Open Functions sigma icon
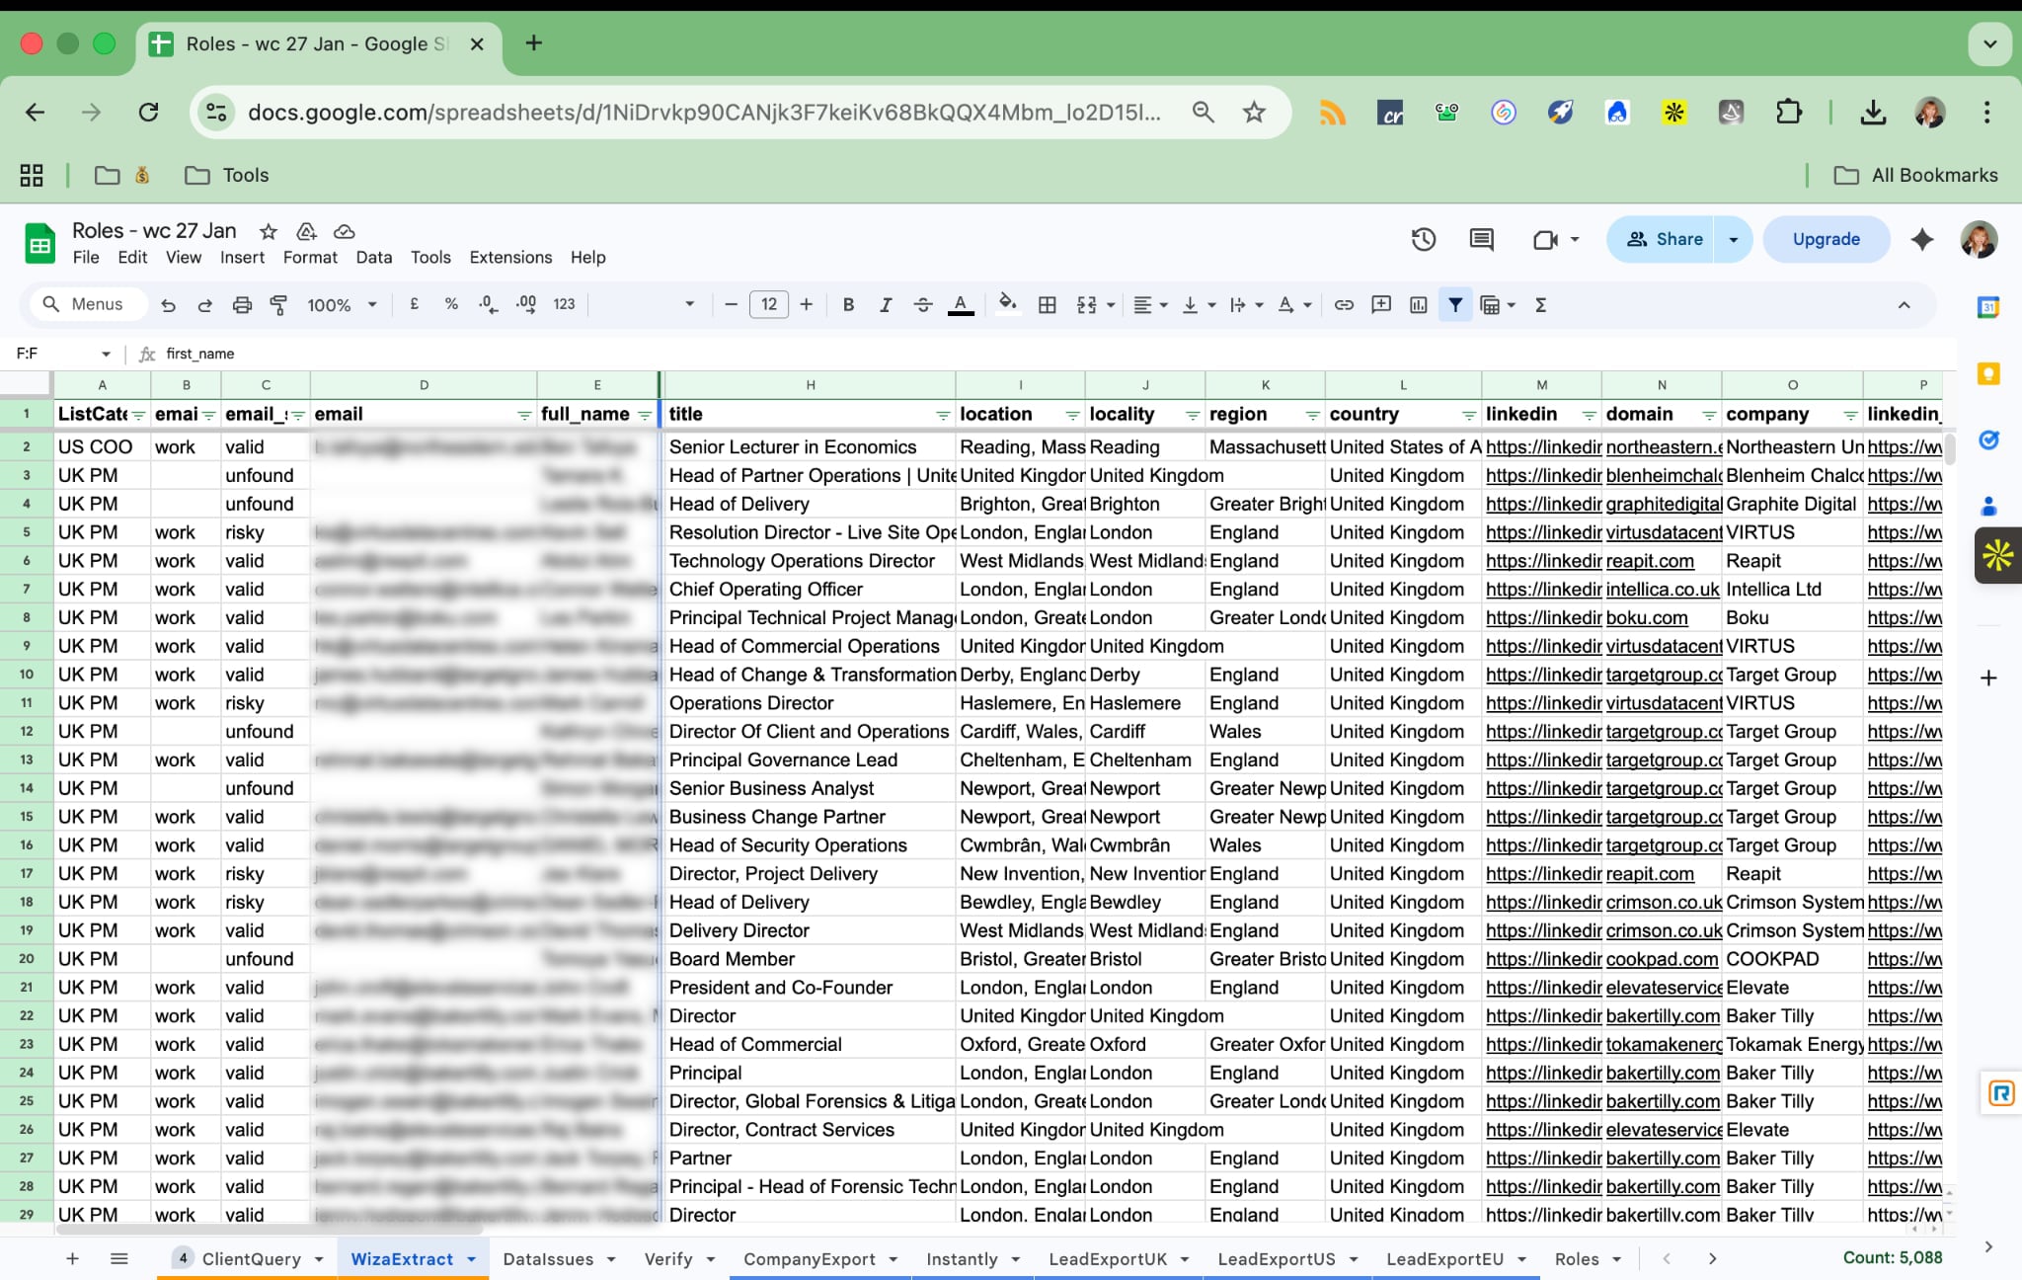This screenshot has height=1280, width=2022. click(x=1540, y=305)
